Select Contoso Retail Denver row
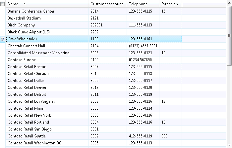 click(x=116, y=88)
